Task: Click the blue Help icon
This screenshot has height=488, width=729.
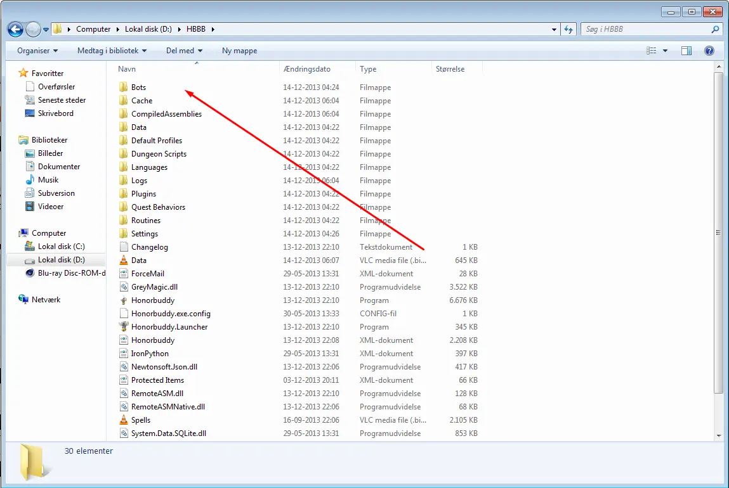Action: [709, 51]
